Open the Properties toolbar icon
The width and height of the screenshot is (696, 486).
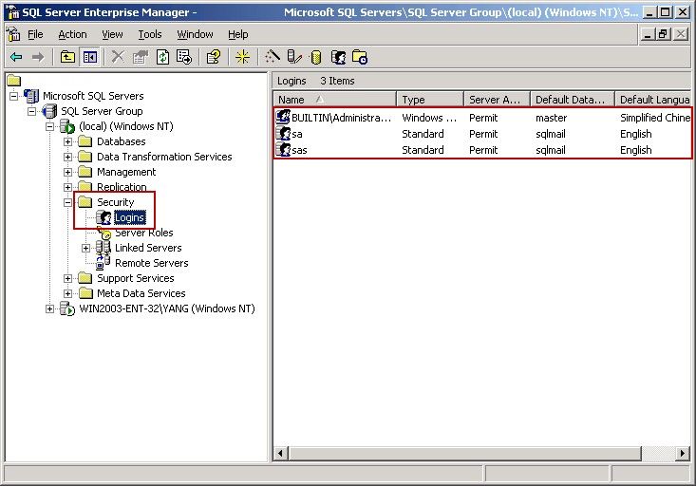point(141,57)
